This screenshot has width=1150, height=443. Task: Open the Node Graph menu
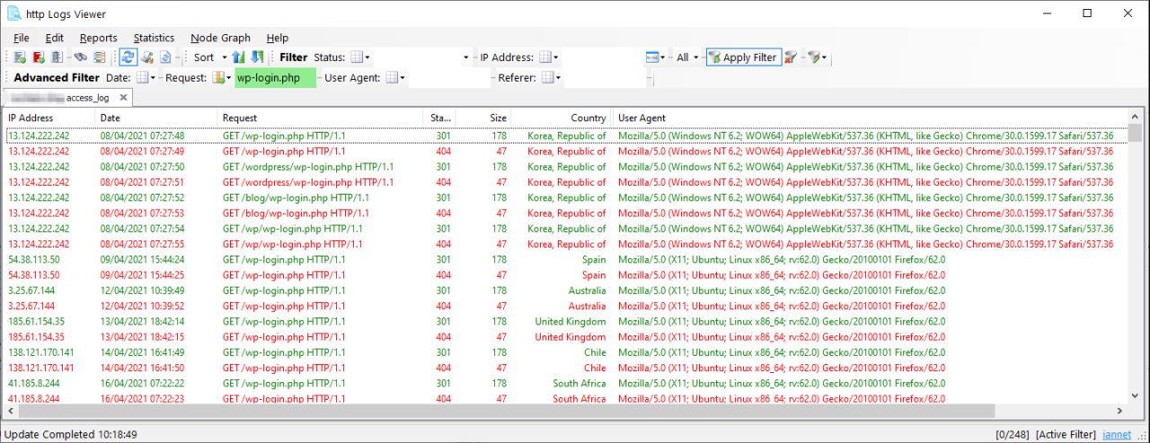point(220,38)
